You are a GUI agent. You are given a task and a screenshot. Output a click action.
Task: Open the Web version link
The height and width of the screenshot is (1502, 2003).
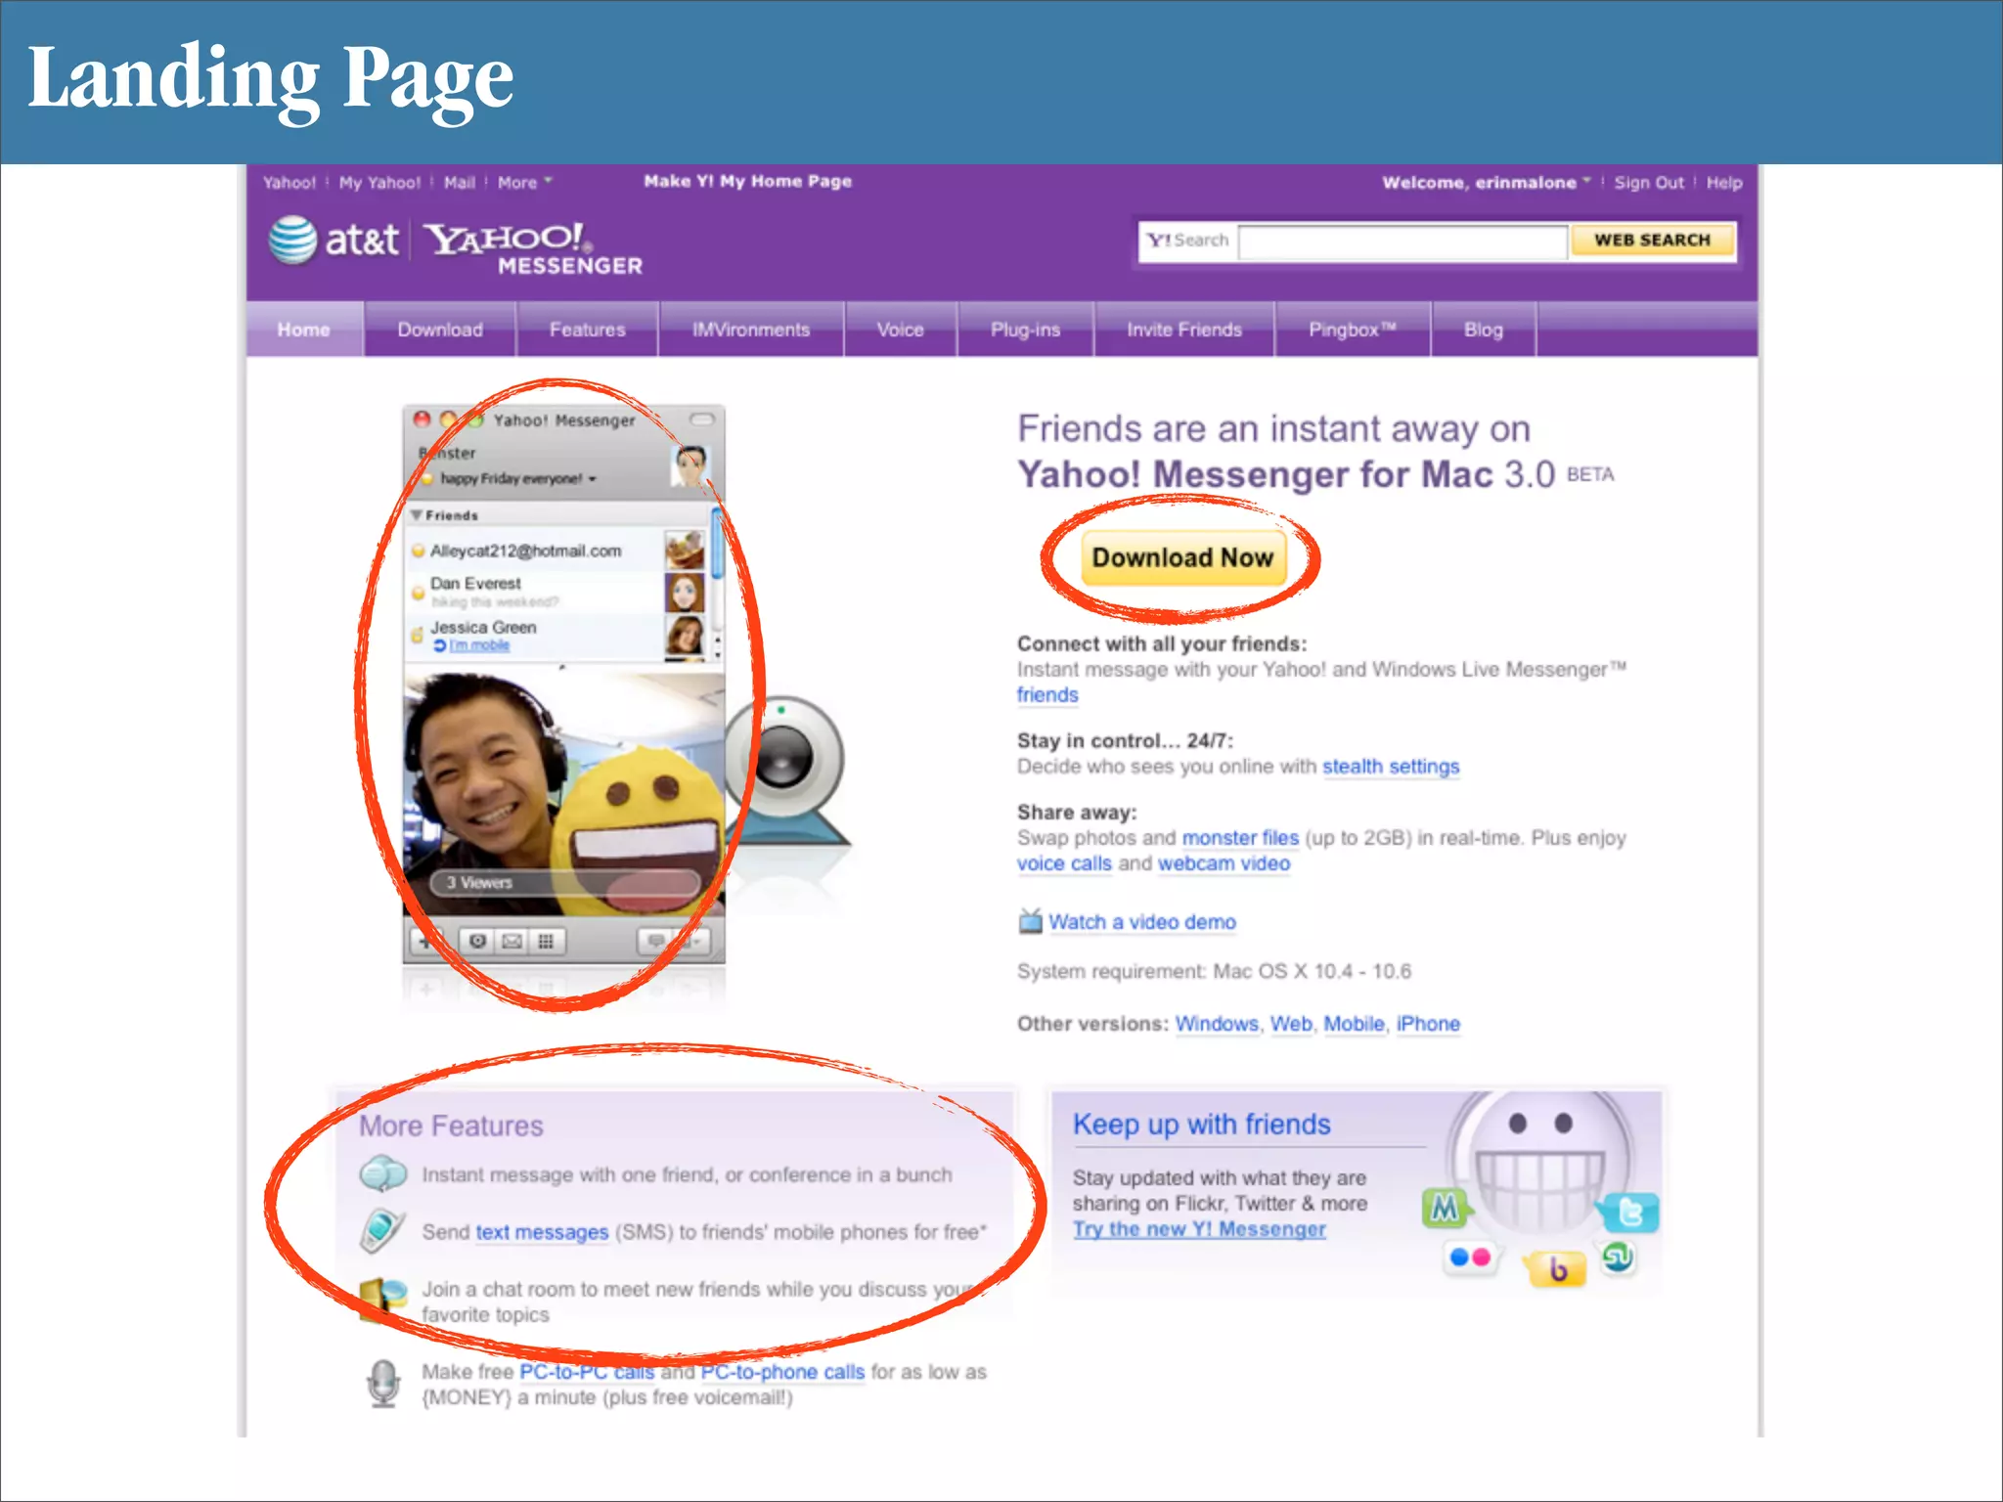pyautogui.click(x=1291, y=1024)
